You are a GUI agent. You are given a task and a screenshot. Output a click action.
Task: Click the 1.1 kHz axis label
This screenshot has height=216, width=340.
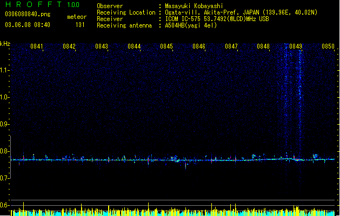click(4, 70)
